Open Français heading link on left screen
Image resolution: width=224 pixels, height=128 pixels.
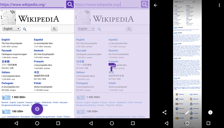(39, 62)
